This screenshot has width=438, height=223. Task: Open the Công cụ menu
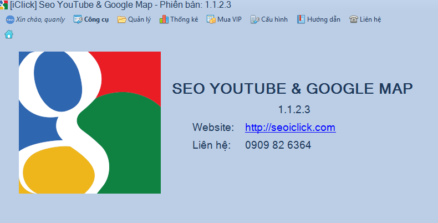coord(96,19)
